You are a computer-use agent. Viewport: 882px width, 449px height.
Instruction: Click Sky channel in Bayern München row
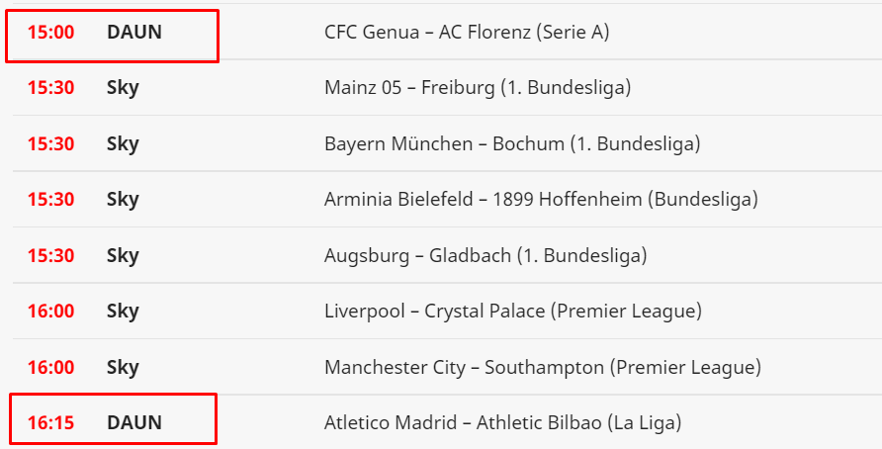tap(123, 143)
